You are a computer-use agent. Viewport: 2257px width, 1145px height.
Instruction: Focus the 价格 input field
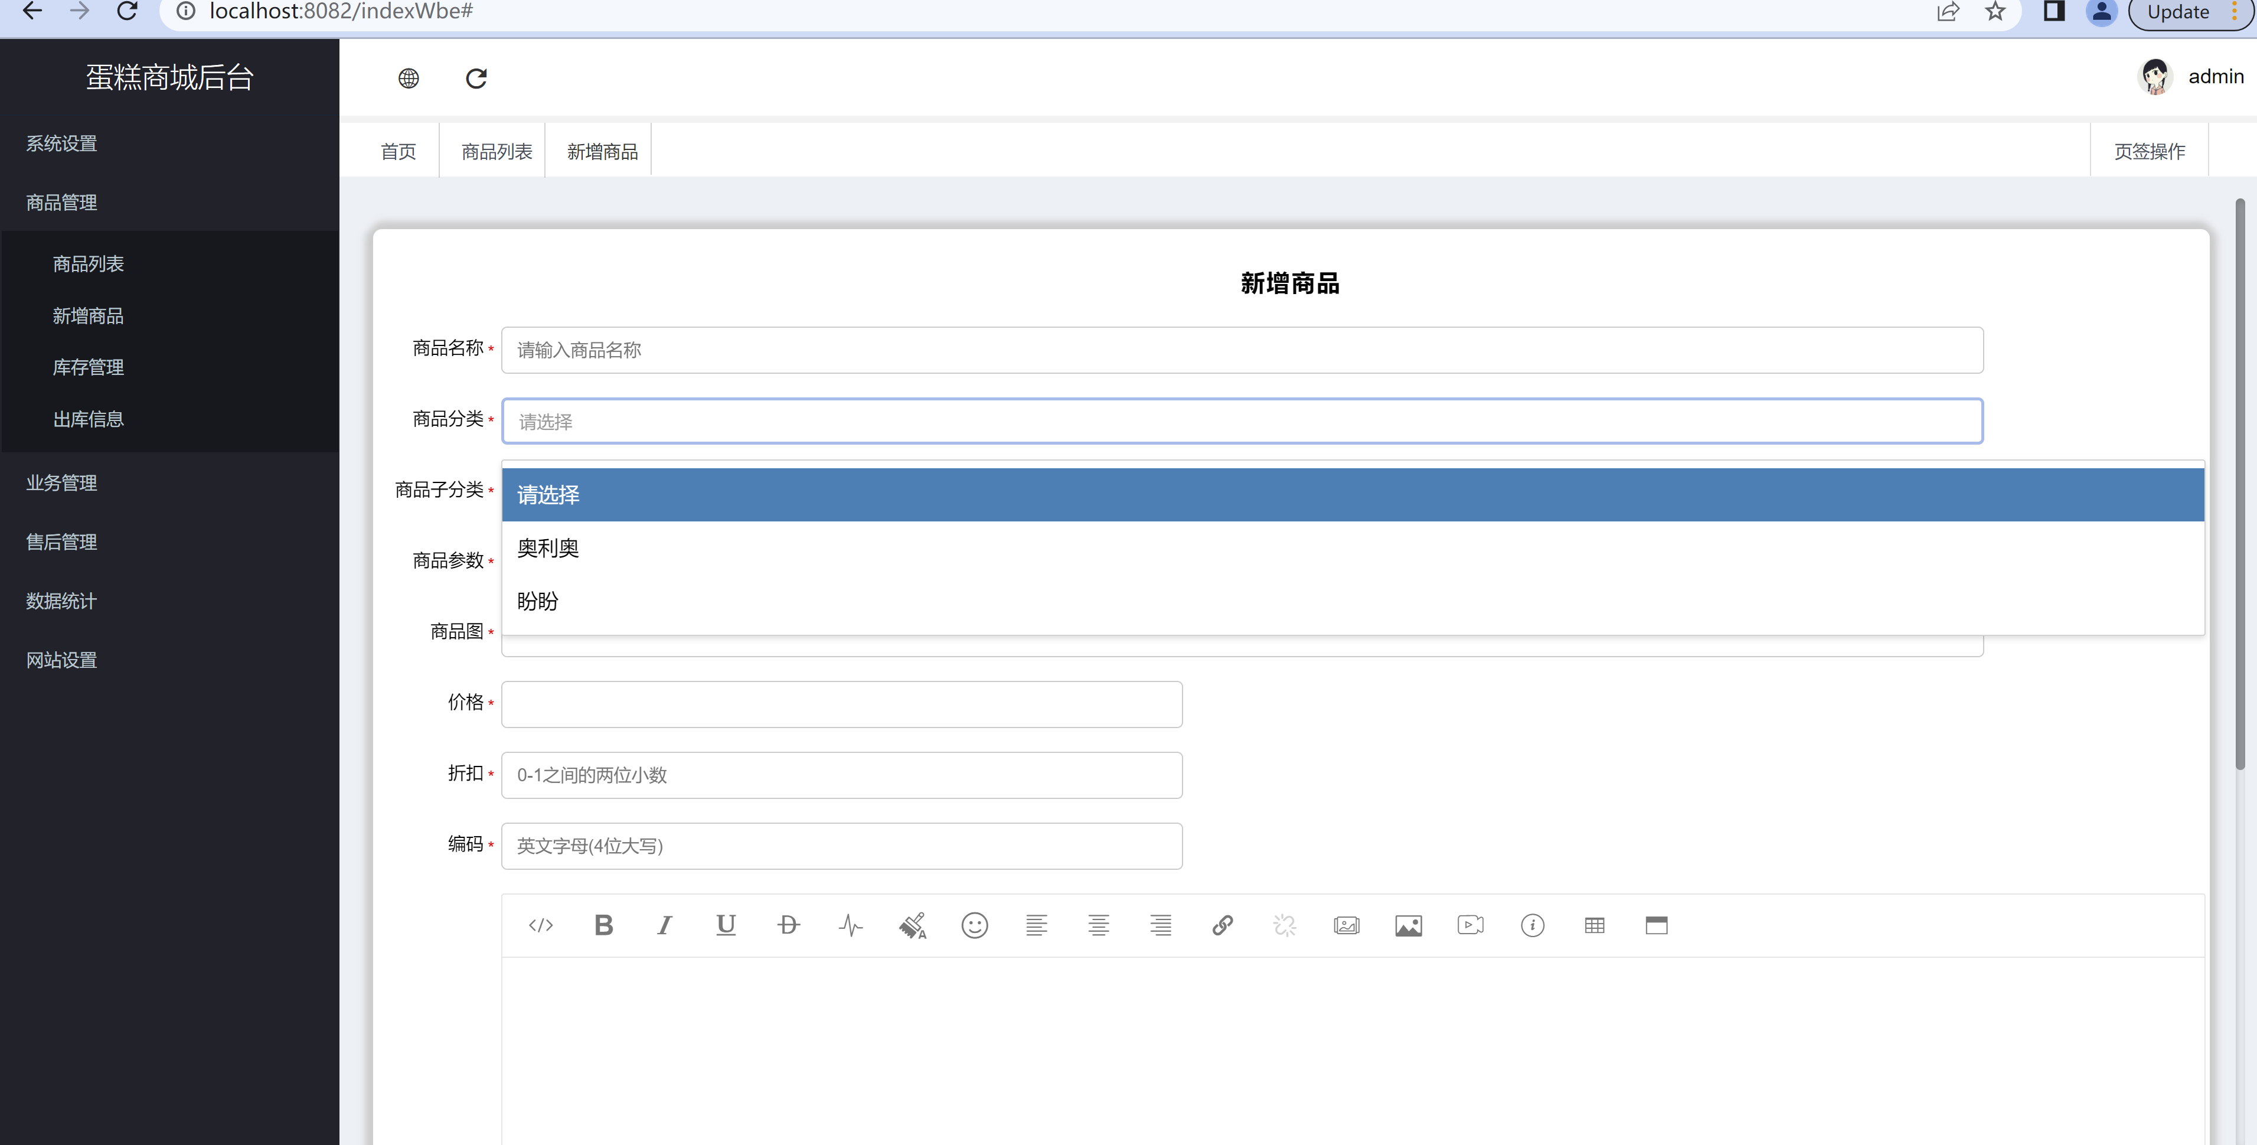tap(841, 704)
